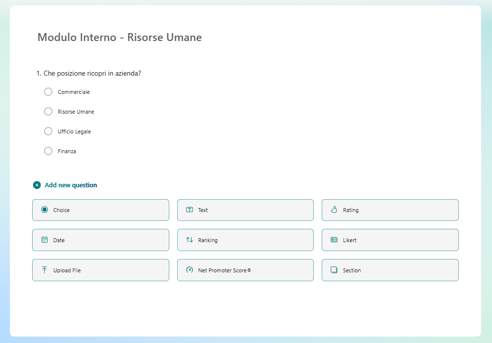Screen dimensions: 492x343
Task: Add a Likert question to the form
Action: [x=390, y=240]
